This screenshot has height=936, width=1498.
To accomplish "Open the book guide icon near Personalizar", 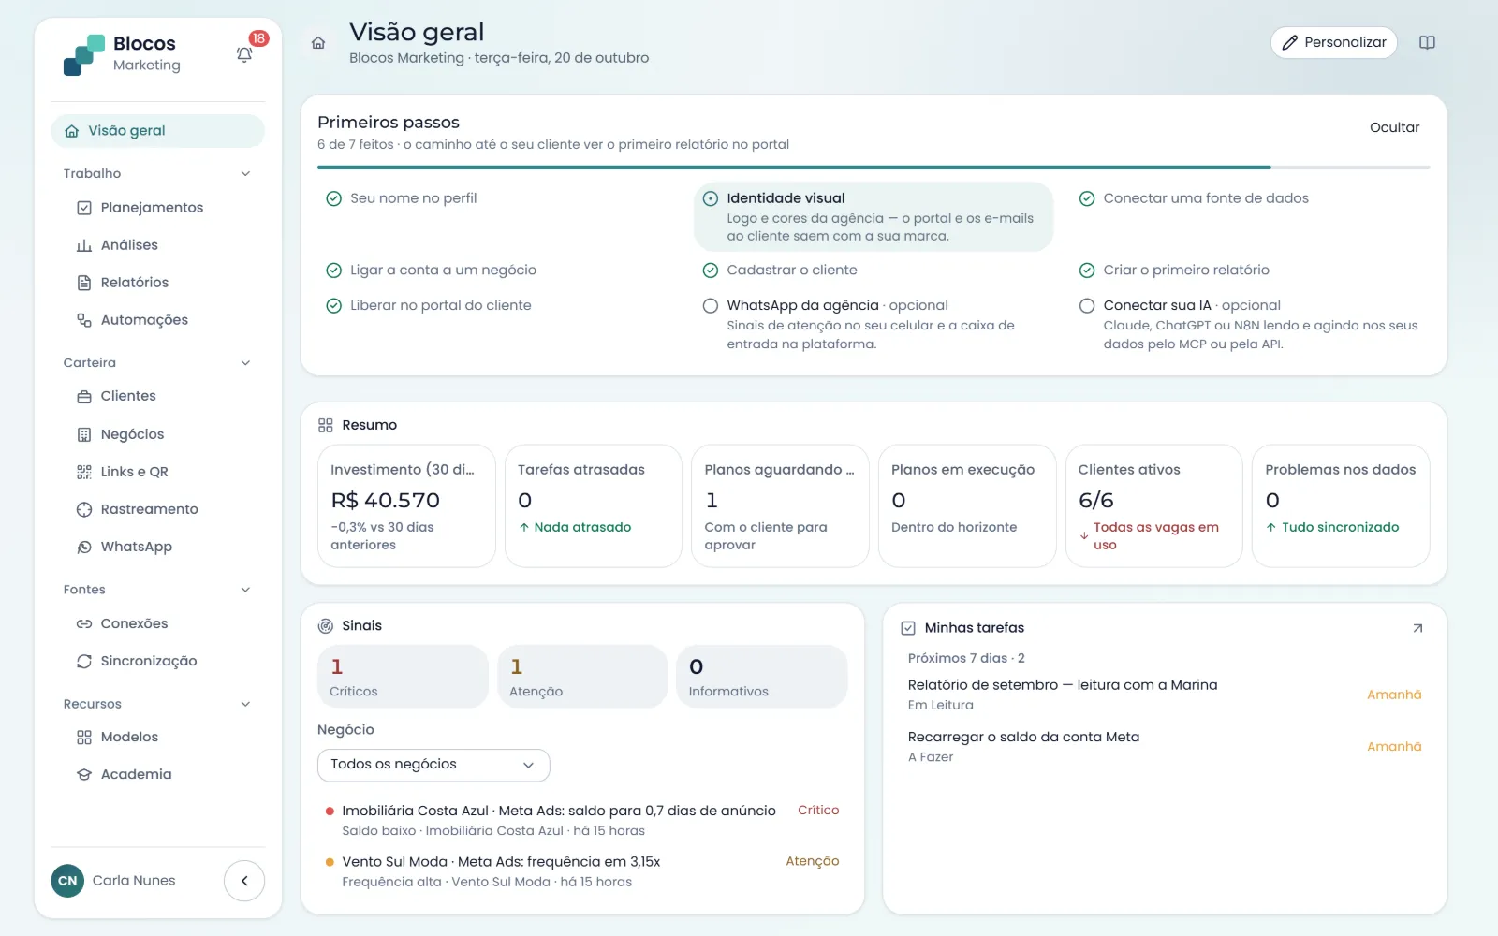I will (x=1427, y=42).
